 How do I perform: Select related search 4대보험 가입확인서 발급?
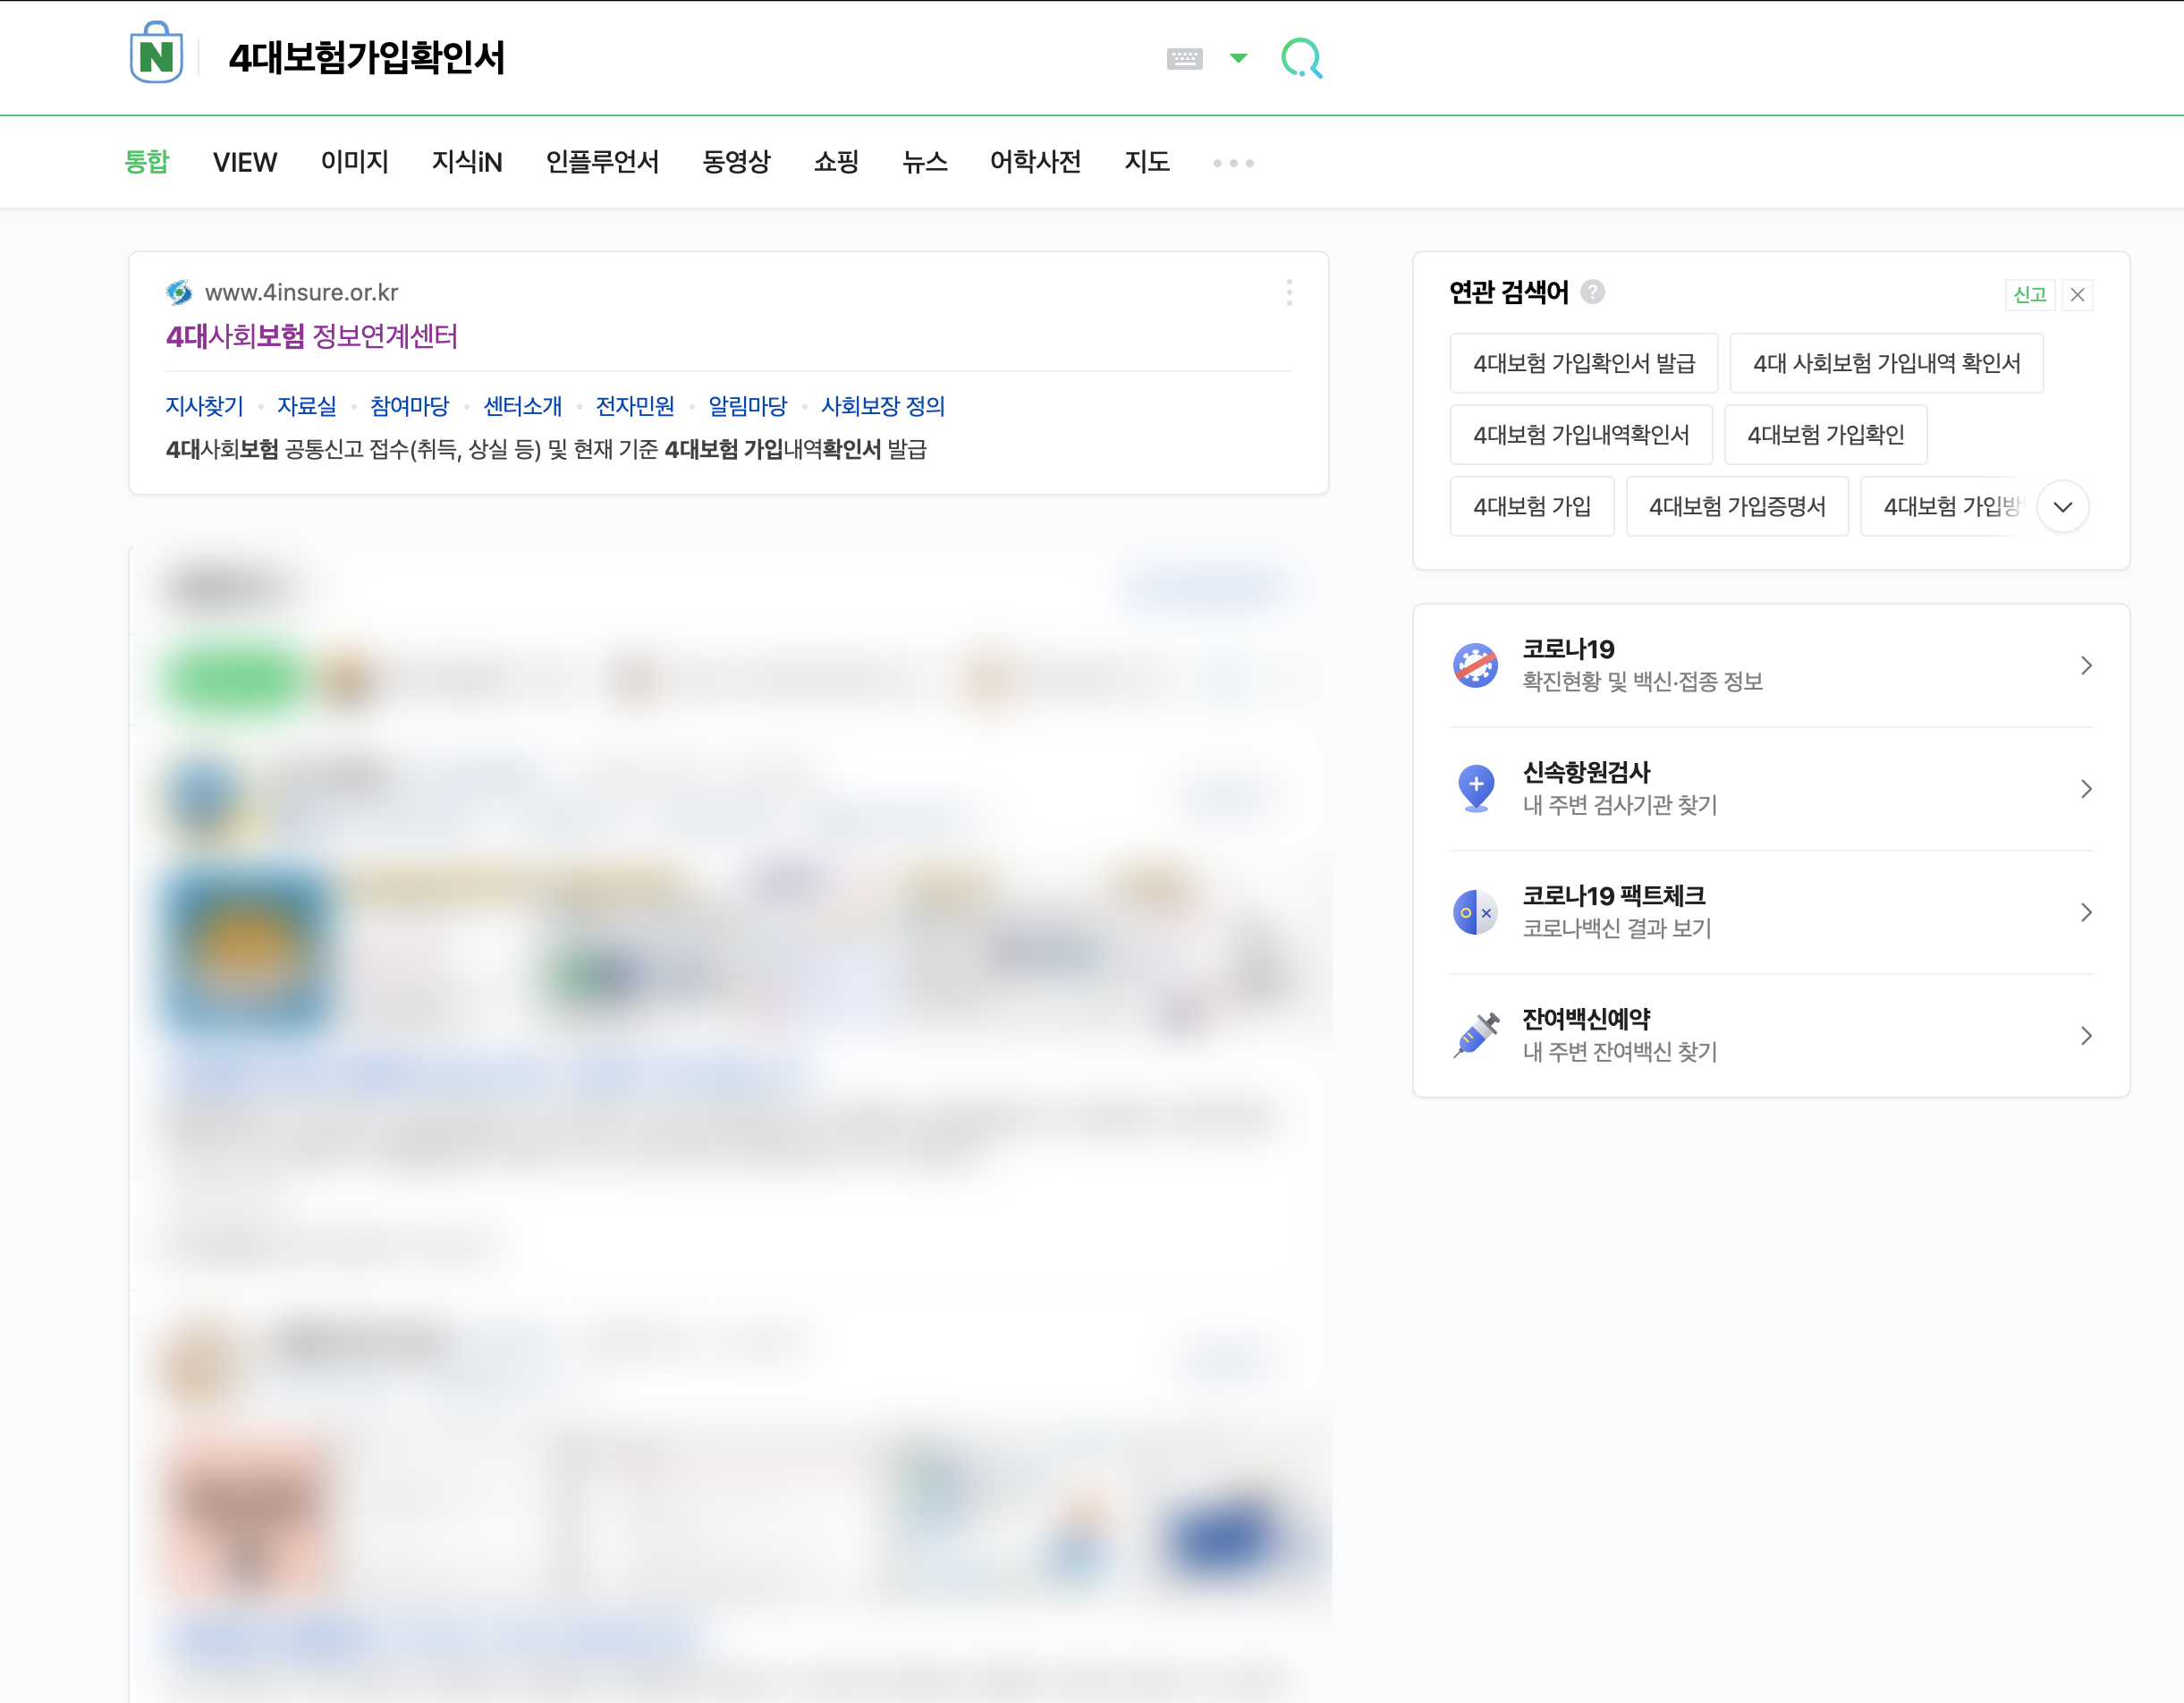1584,363
